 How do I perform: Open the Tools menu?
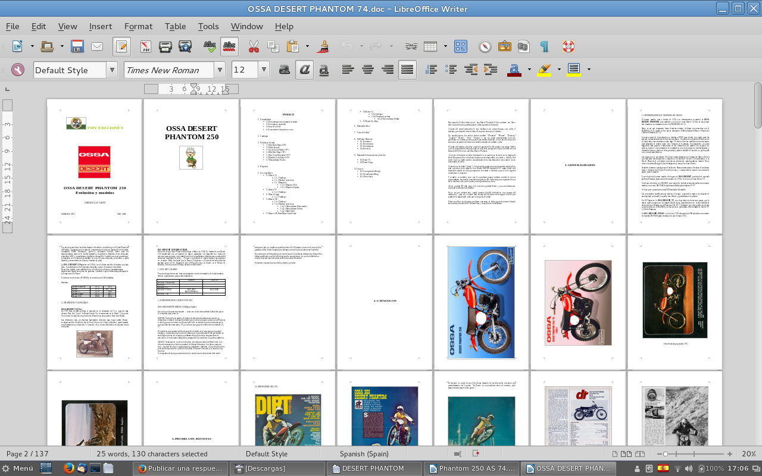point(208,26)
